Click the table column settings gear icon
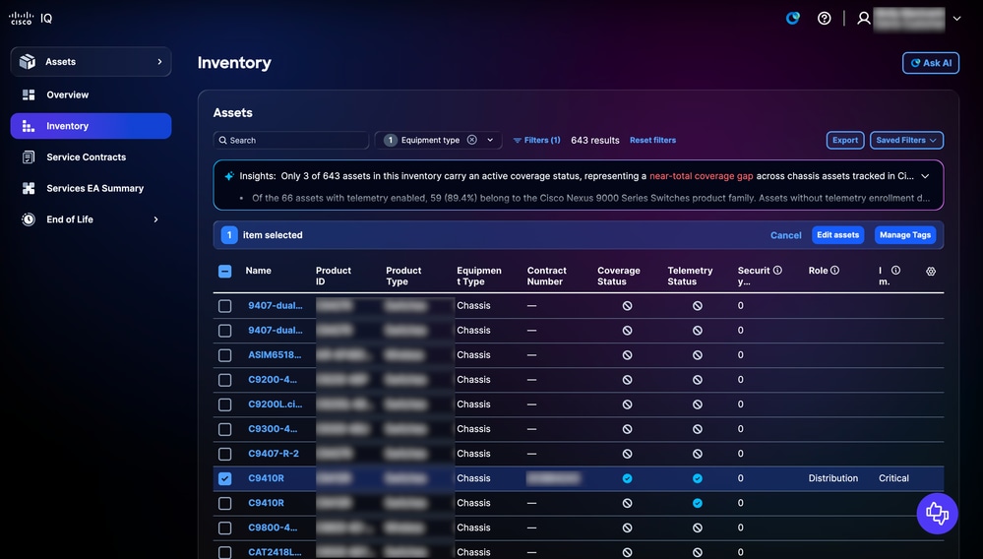The width and height of the screenshot is (983, 559). click(931, 271)
